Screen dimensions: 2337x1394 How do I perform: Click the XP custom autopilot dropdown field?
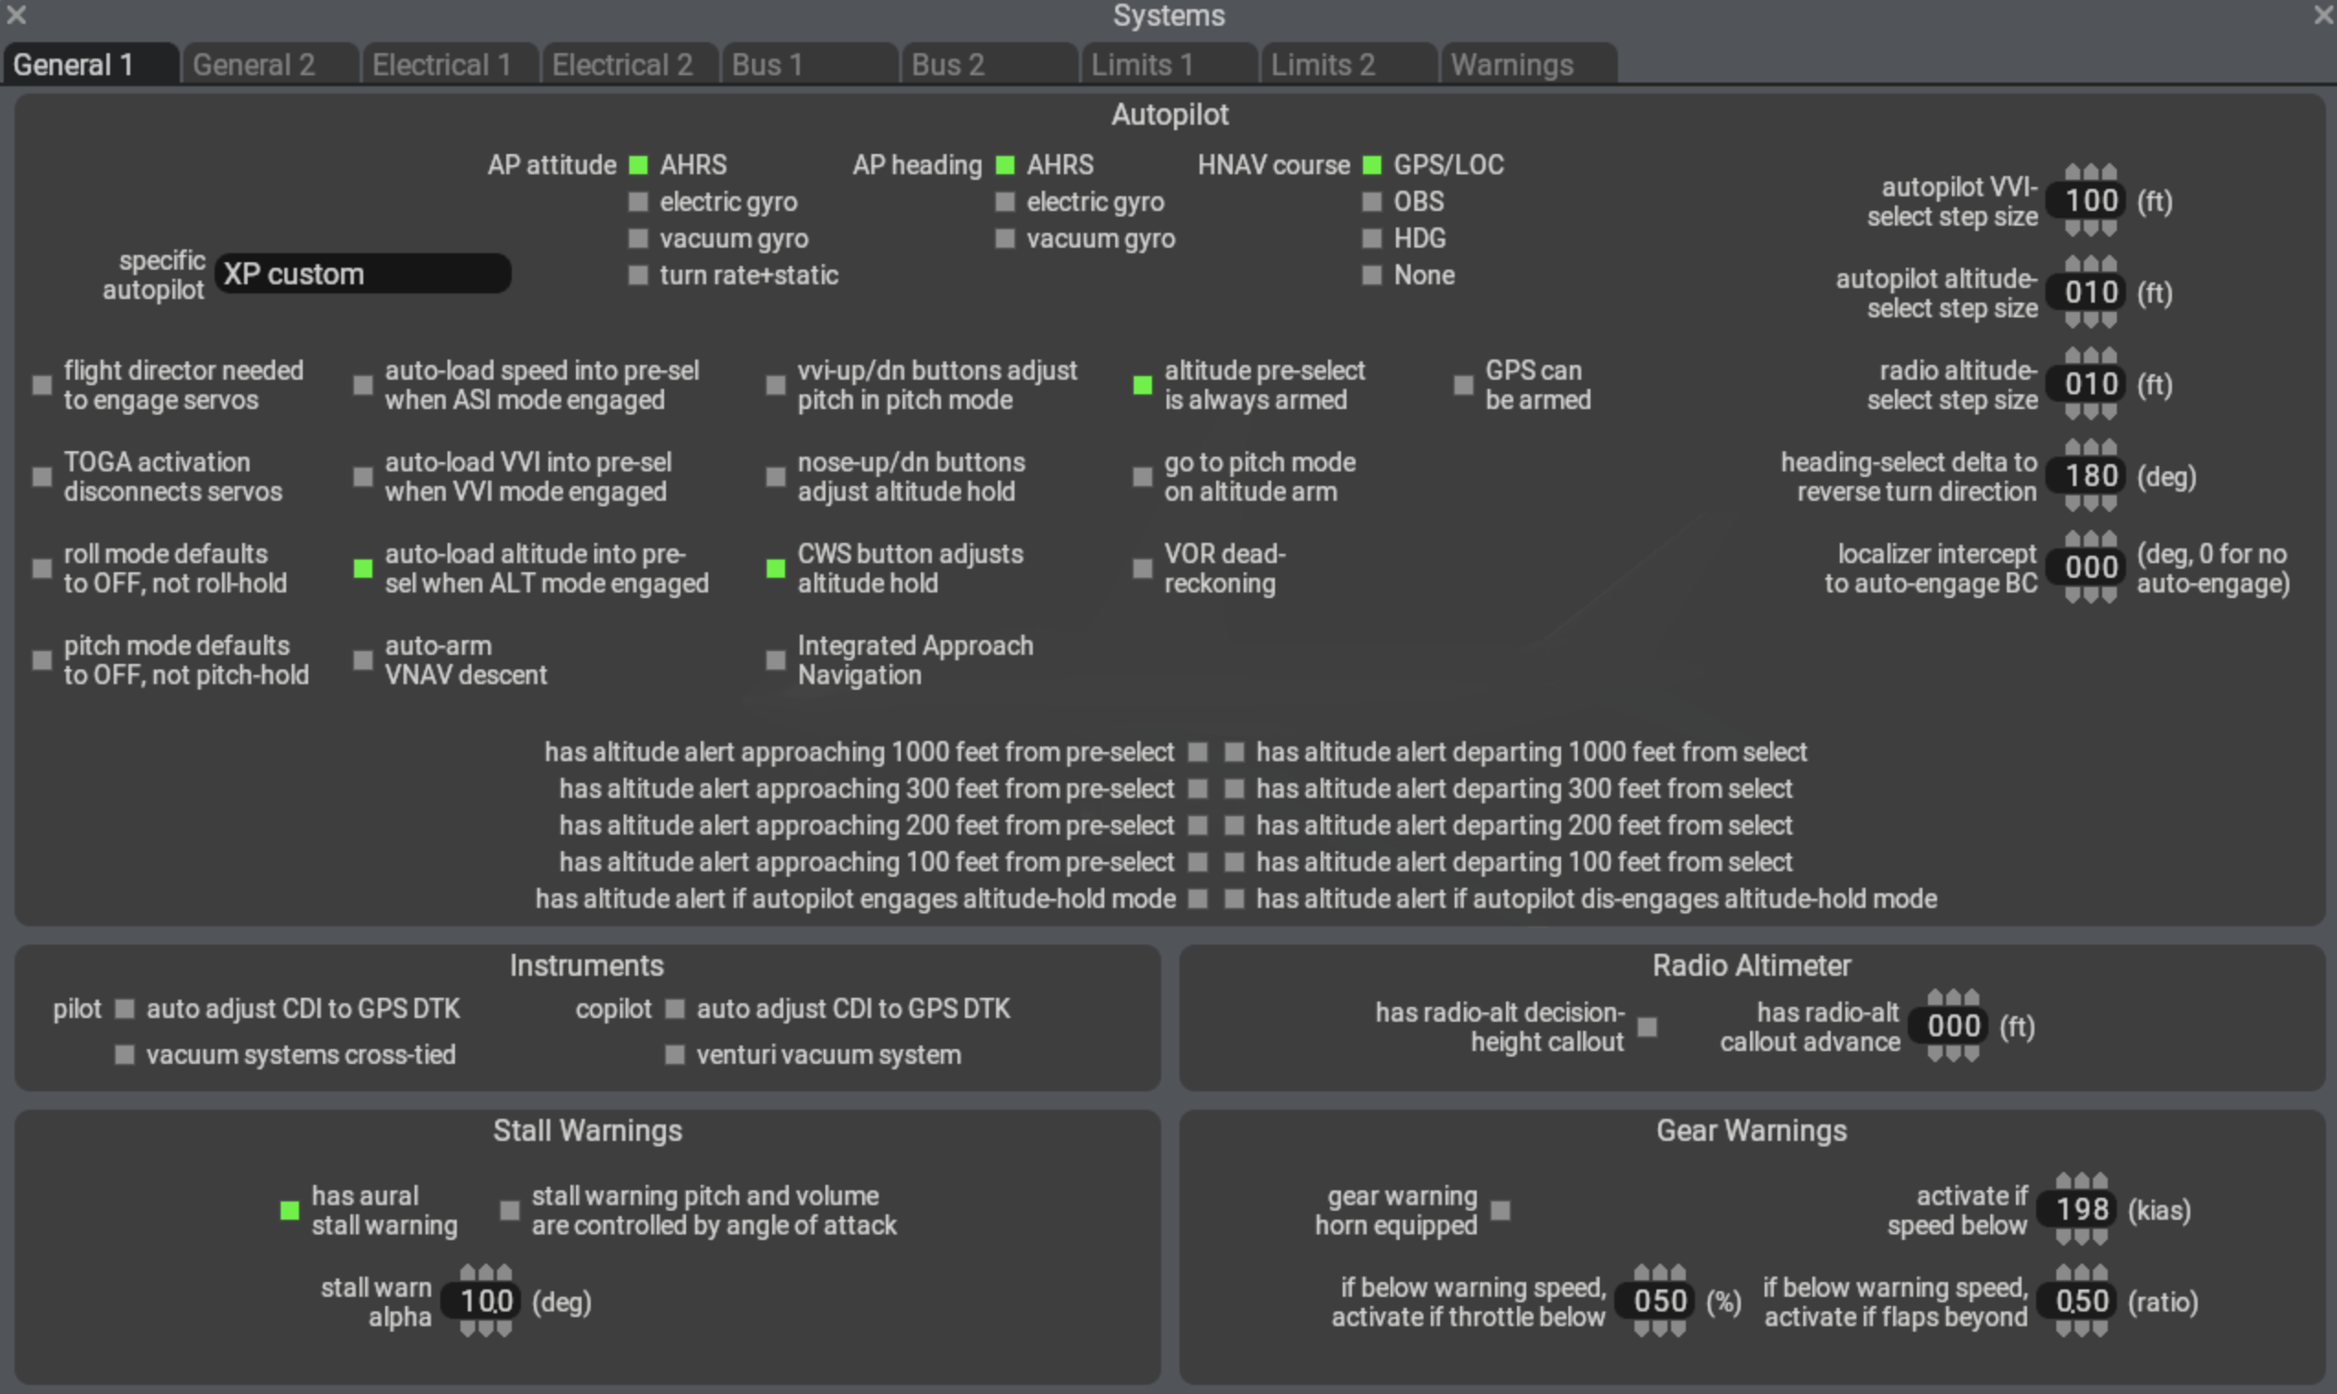367,274
